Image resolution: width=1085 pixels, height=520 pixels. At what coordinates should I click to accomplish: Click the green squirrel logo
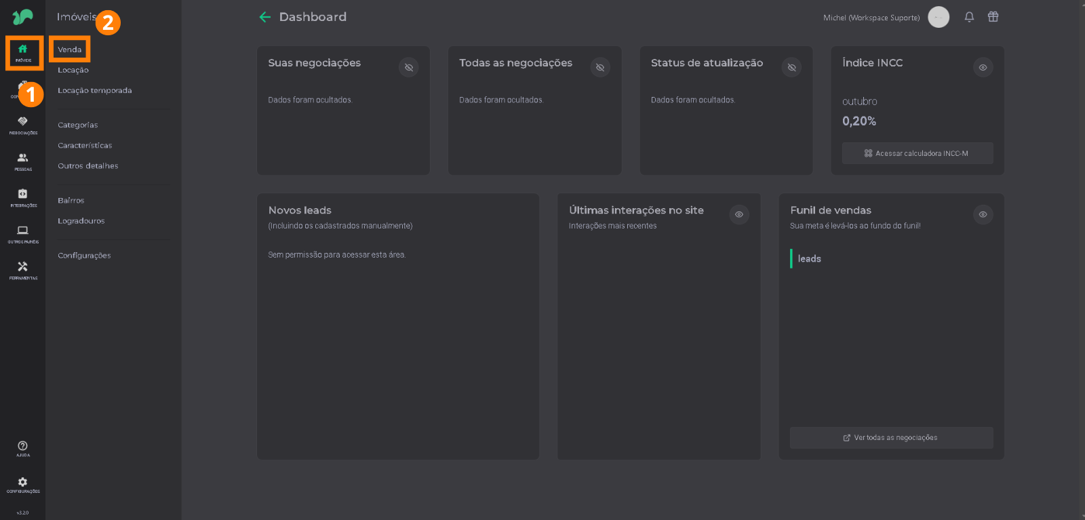point(22,17)
